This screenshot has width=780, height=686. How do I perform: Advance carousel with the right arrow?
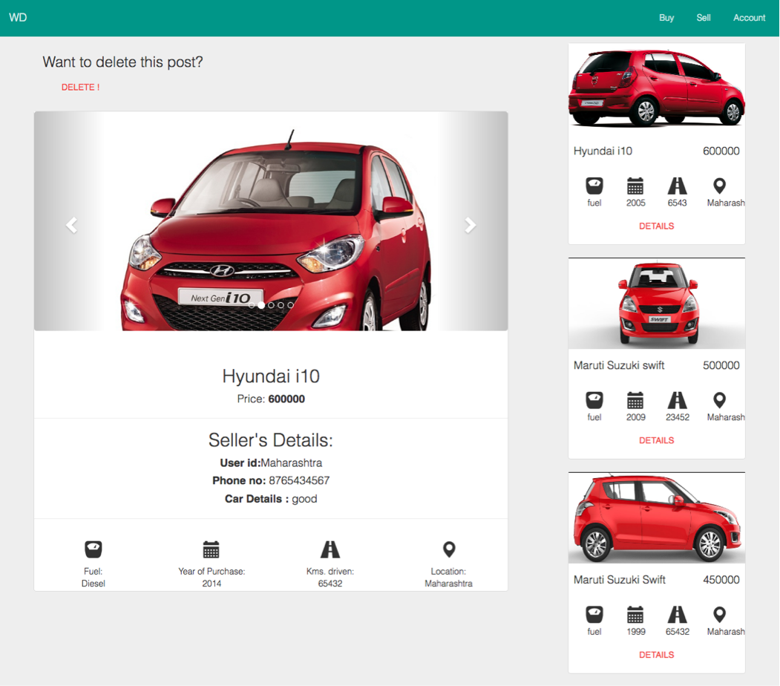(x=470, y=225)
